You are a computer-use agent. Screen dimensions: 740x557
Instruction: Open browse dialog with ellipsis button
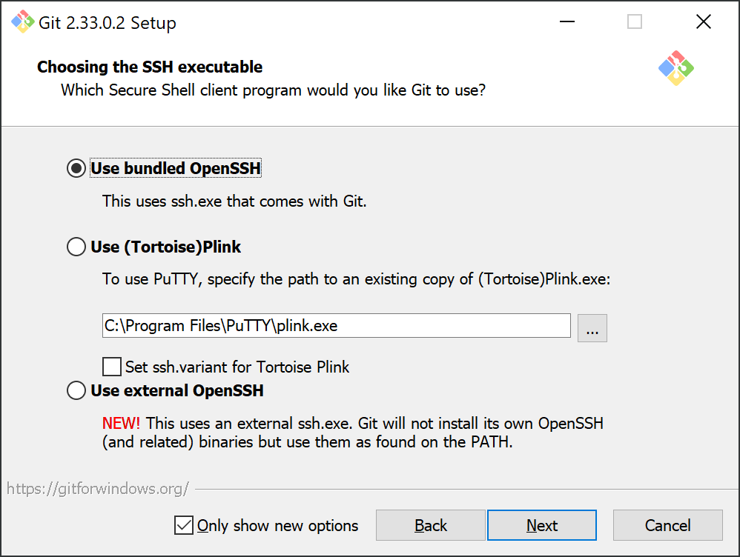[x=592, y=328]
